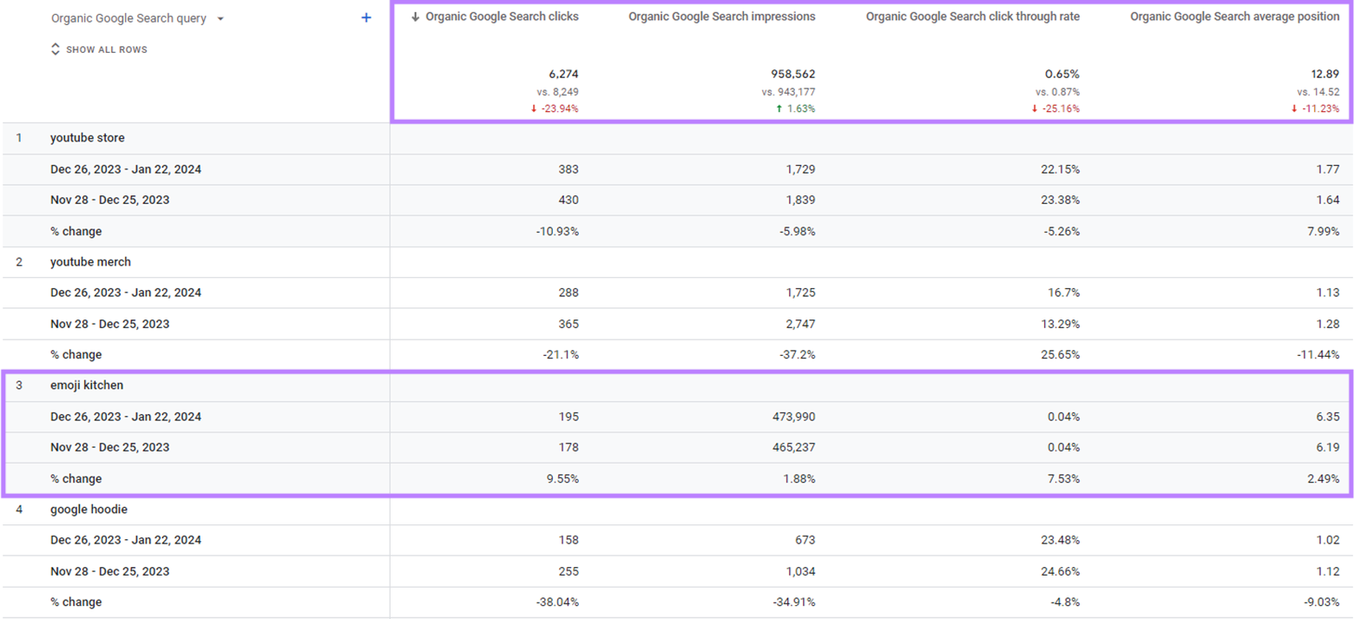Click the descending sort arrow on clicks column
The image size is (1354, 619).
416,16
